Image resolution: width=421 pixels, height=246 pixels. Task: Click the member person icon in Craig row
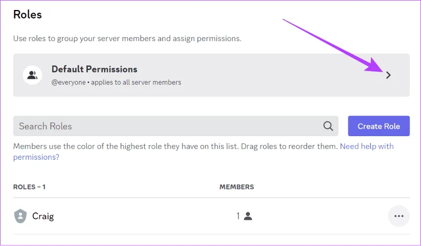tap(248, 216)
